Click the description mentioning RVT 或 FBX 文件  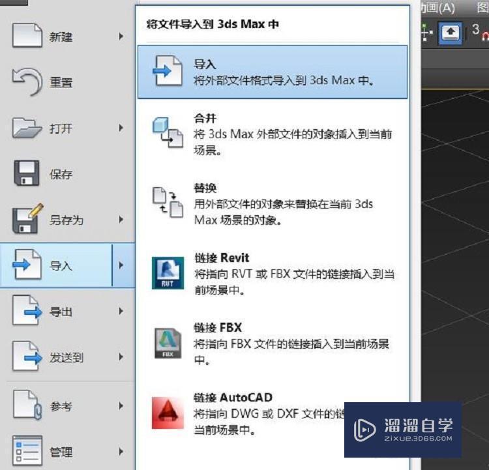(x=294, y=282)
